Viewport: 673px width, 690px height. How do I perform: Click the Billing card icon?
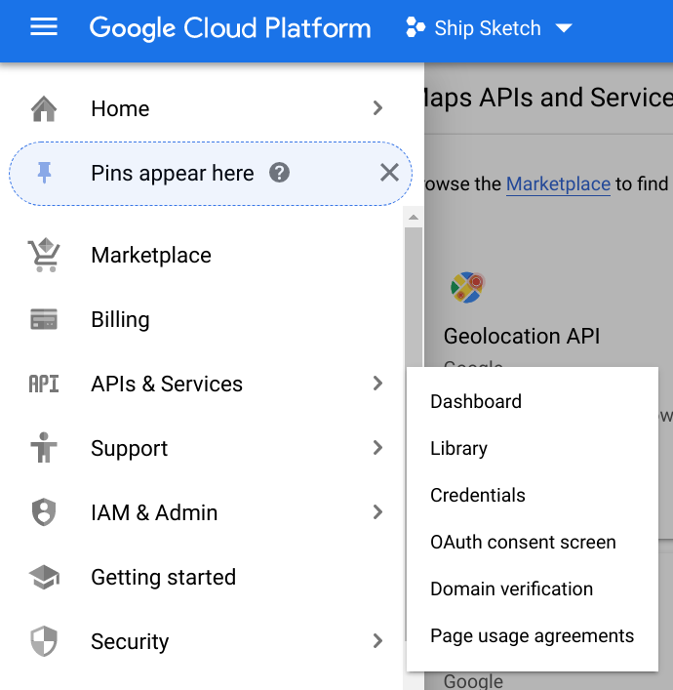(x=44, y=319)
